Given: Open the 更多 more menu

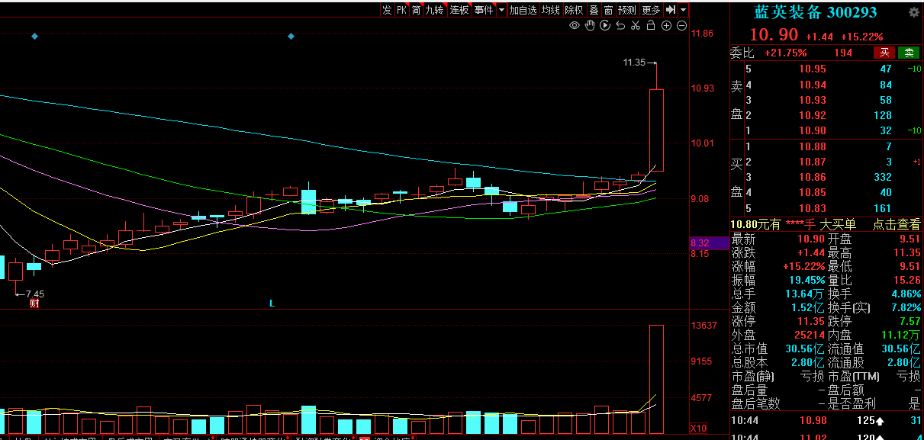Looking at the screenshot, I should click(651, 10).
